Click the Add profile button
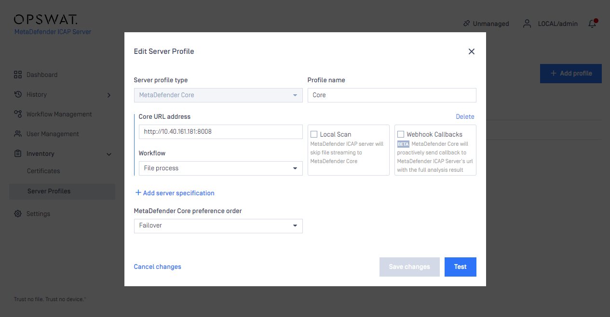 (571, 74)
